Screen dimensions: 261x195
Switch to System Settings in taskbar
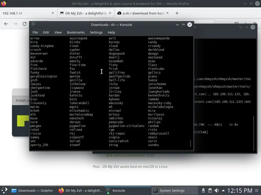[174, 190]
